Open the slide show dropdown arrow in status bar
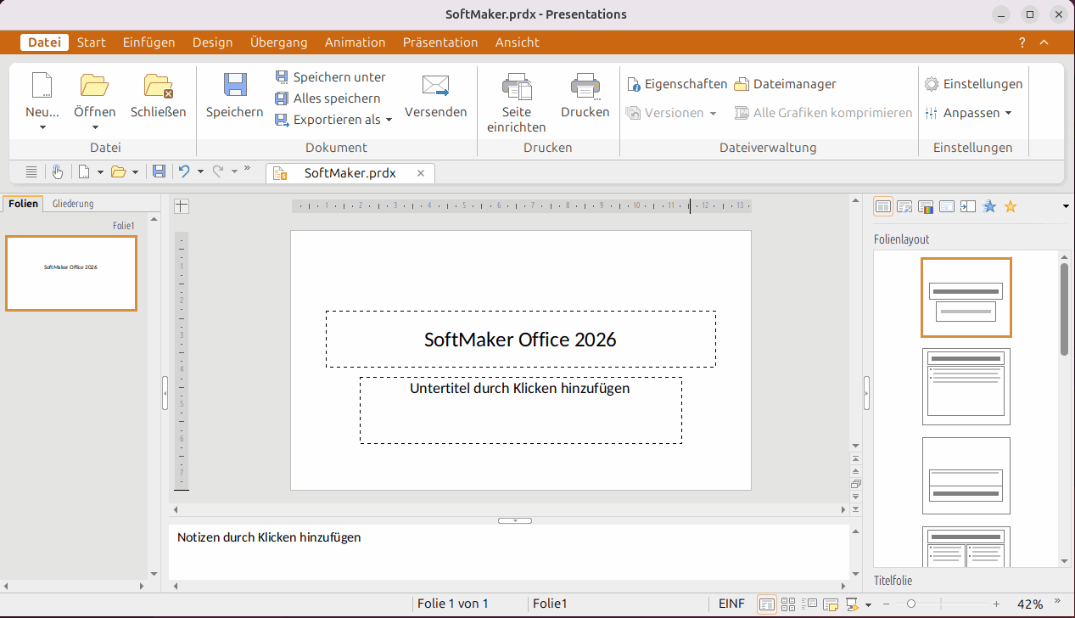1075x618 pixels. 868,605
